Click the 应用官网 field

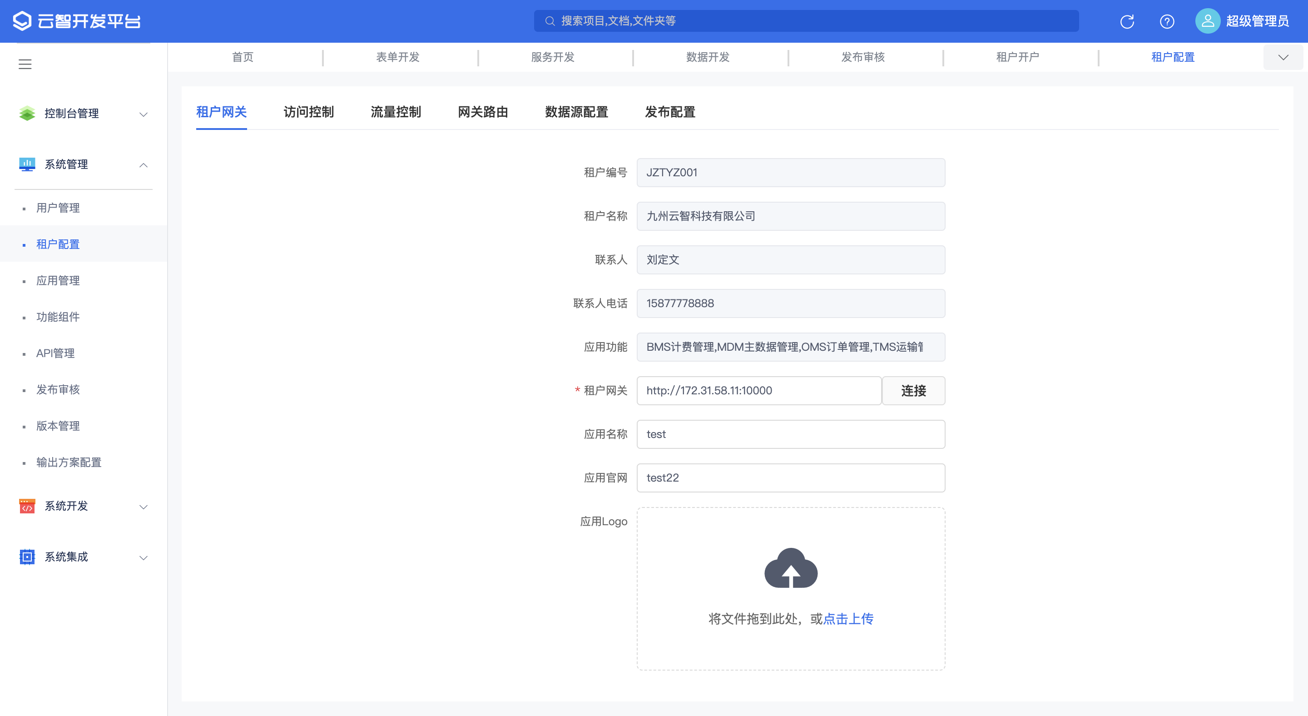[791, 478]
